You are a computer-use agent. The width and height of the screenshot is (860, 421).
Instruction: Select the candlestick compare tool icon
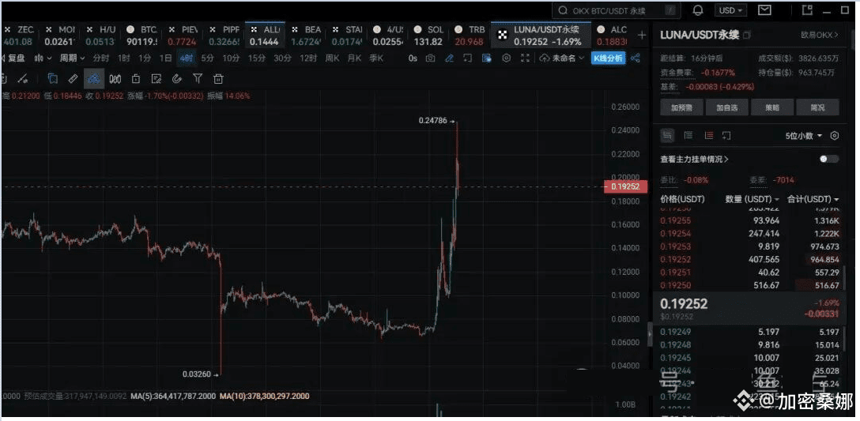point(115,79)
